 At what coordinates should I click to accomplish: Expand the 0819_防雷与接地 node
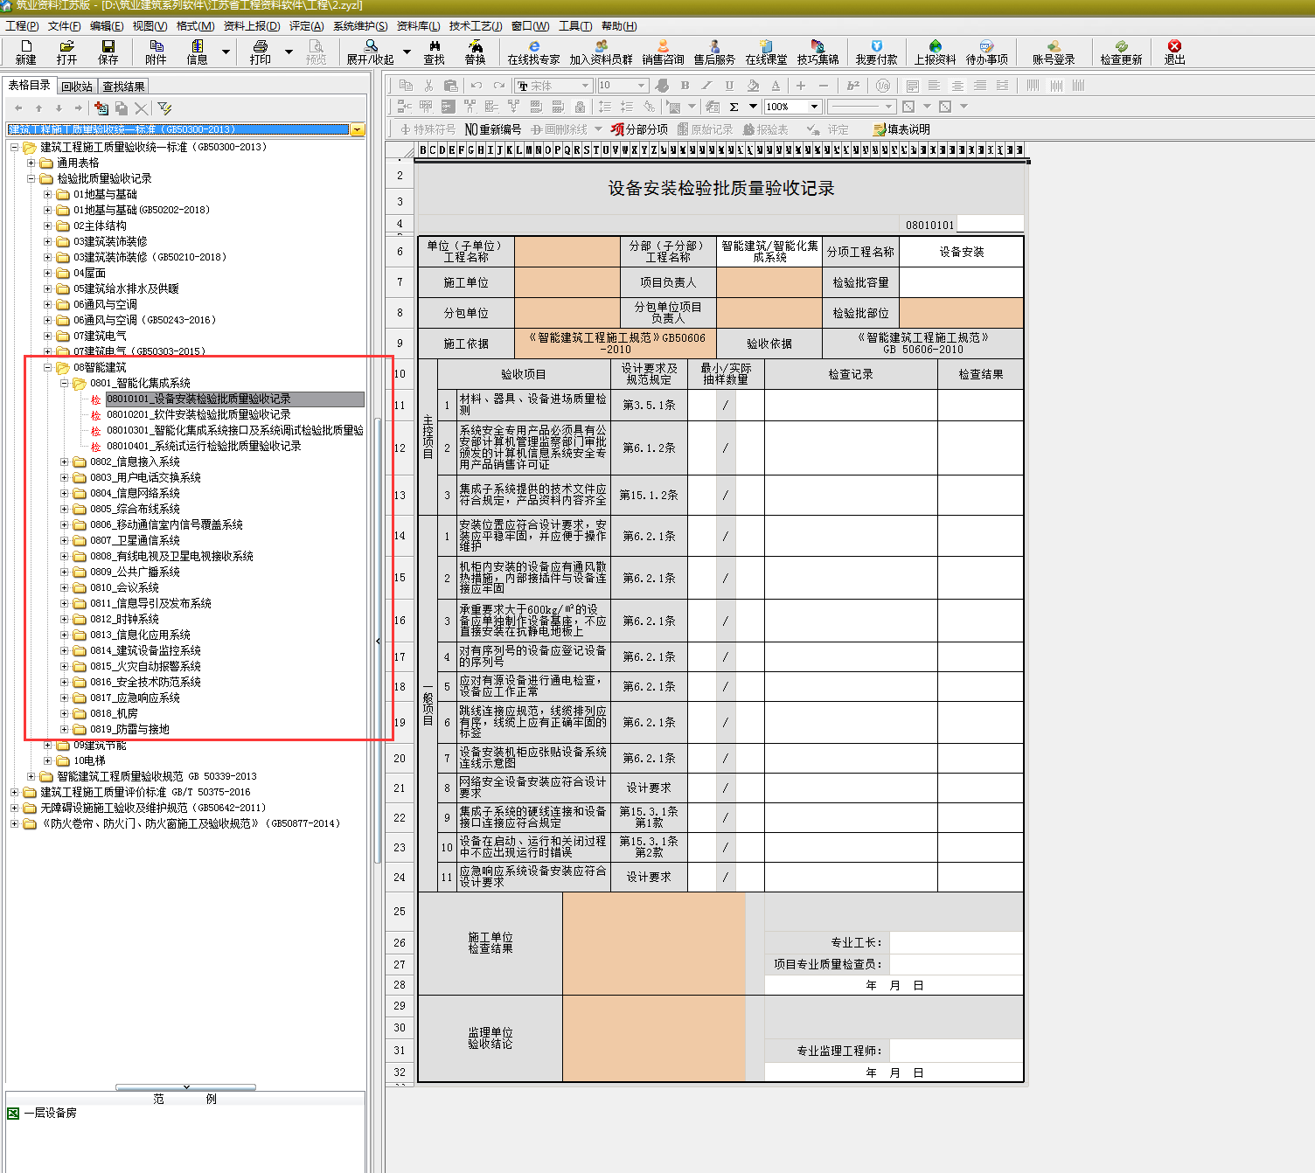click(x=65, y=729)
